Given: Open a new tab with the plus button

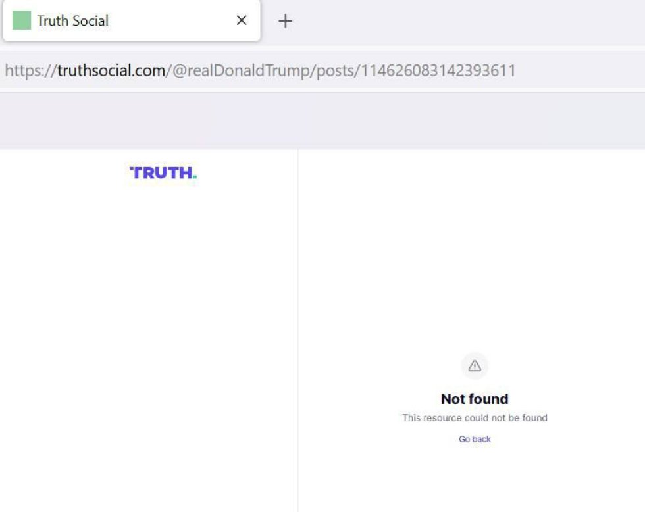Looking at the screenshot, I should click(285, 20).
